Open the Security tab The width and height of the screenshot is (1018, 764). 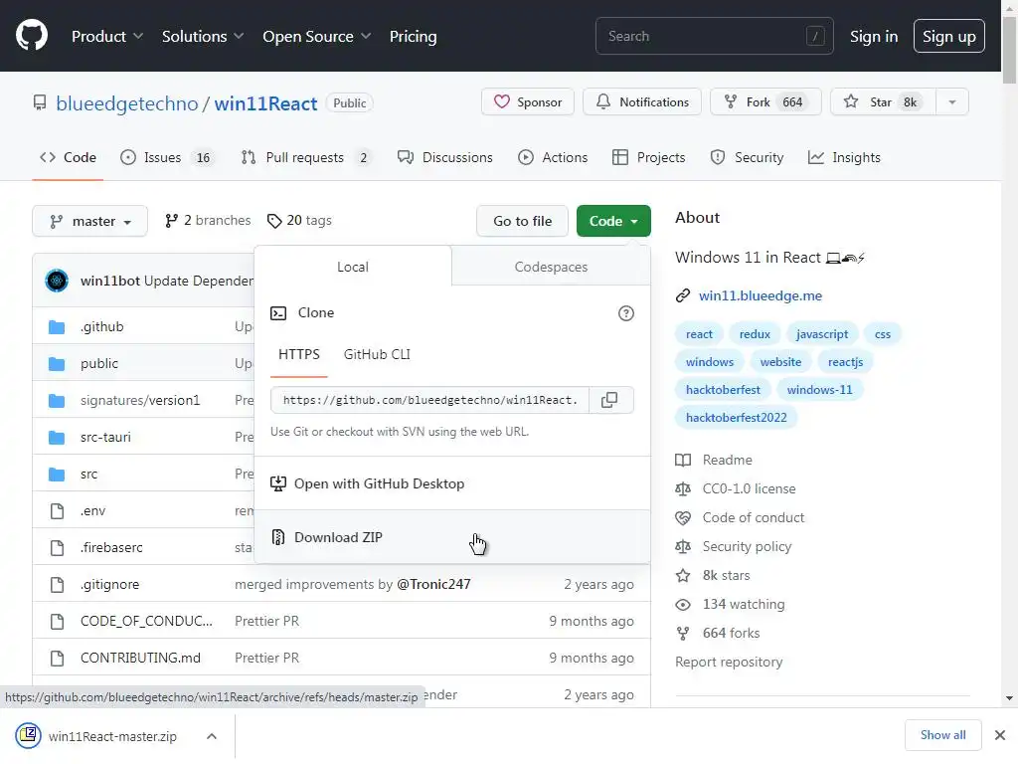748,158
